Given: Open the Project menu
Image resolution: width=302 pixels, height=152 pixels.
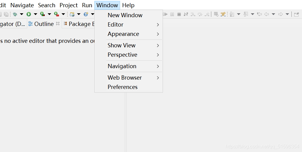Looking at the screenshot, I should pyautogui.click(x=69, y=5).
